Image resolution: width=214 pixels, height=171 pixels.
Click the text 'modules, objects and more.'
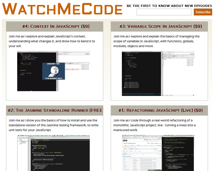click(x=133, y=46)
